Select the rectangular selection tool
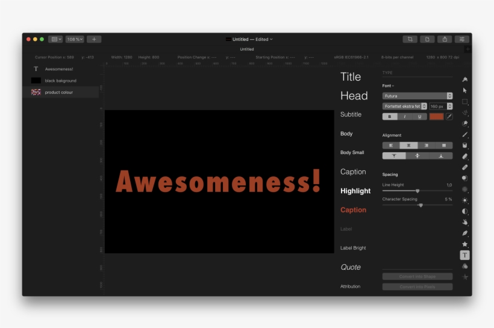This screenshot has width=494, height=328. pos(464,102)
